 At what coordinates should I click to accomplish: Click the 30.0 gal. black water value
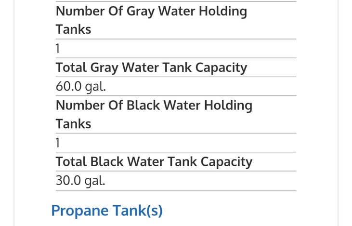(80, 181)
